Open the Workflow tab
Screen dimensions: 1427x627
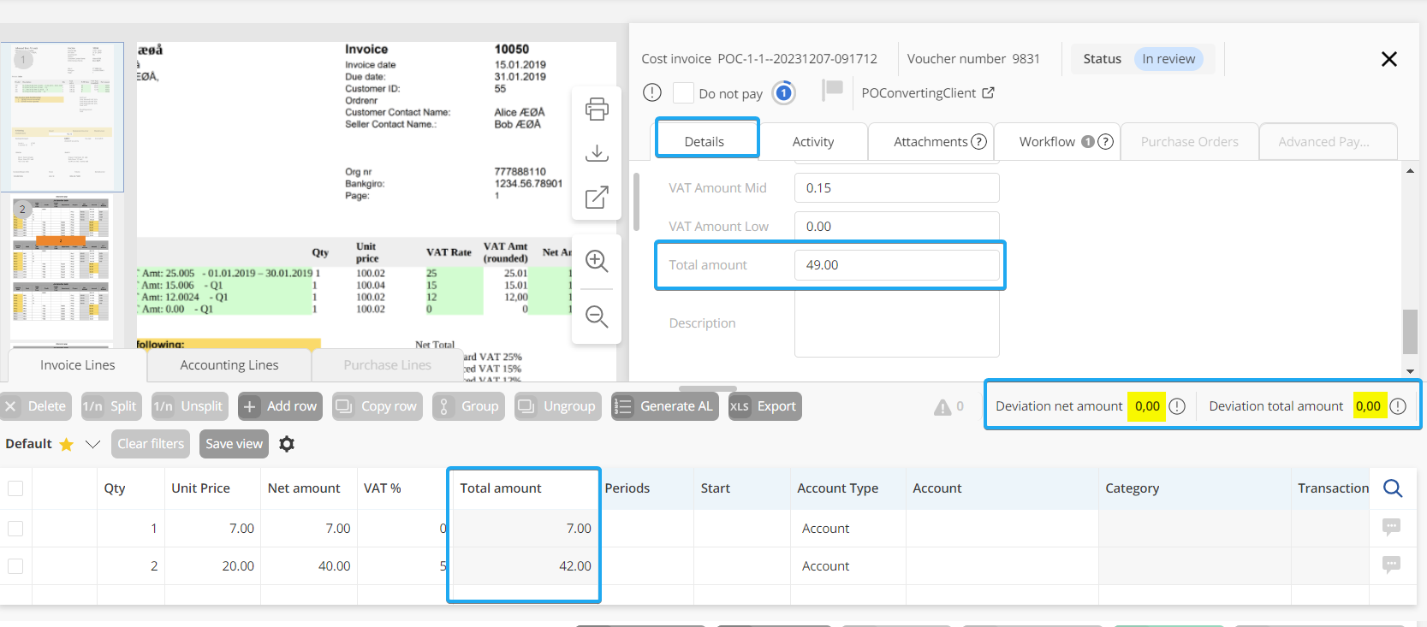point(1046,142)
